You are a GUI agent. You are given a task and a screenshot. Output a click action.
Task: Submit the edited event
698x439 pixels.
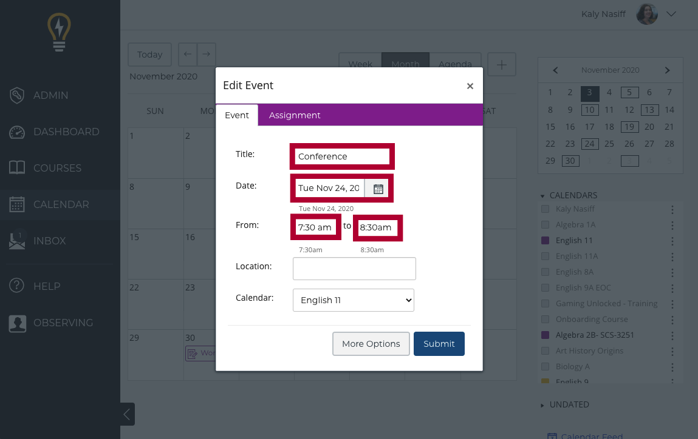tap(439, 344)
